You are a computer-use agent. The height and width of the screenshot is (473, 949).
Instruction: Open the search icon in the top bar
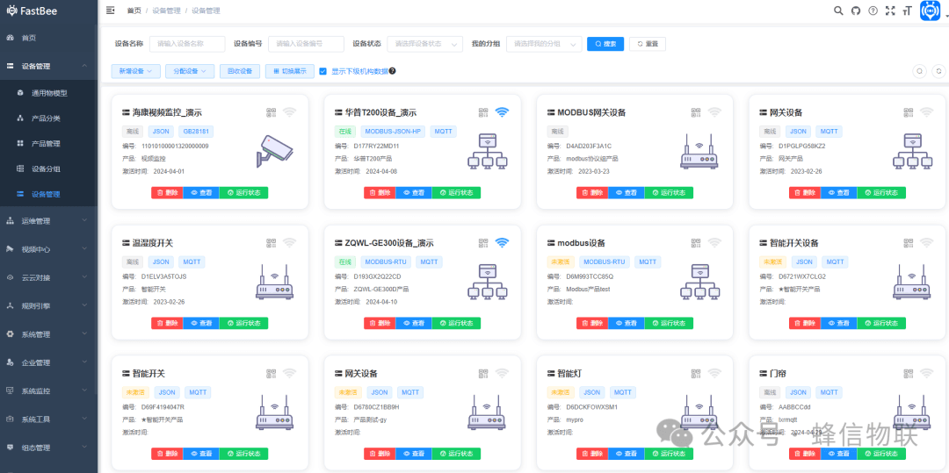(x=838, y=11)
